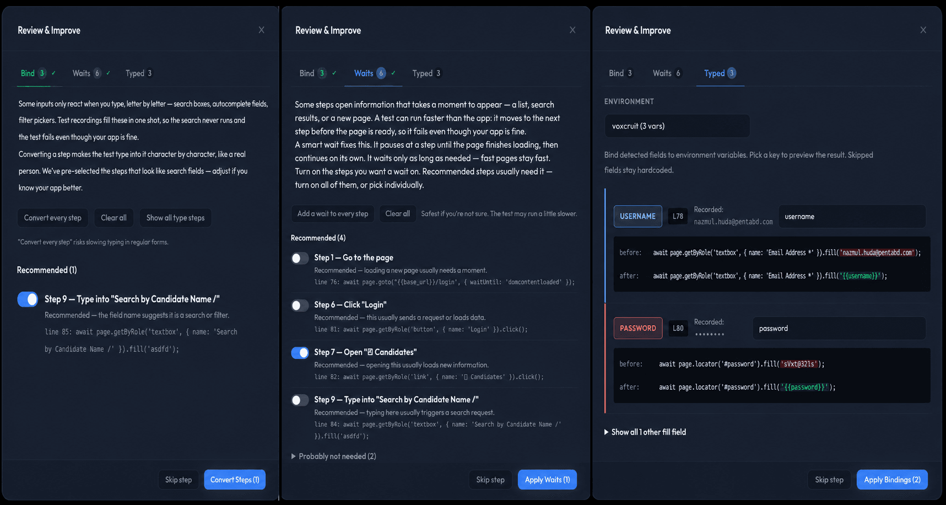This screenshot has height=505, width=946.
Task: Close the middle Review & Improve panel
Action: 572,30
